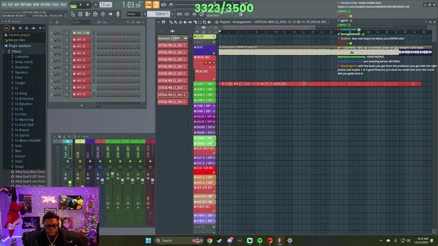Open the FILE menu
The height and width of the screenshot is (246, 438).
(4, 4)
